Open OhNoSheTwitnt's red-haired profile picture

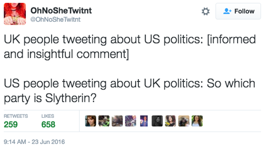[x=15, y=14]
